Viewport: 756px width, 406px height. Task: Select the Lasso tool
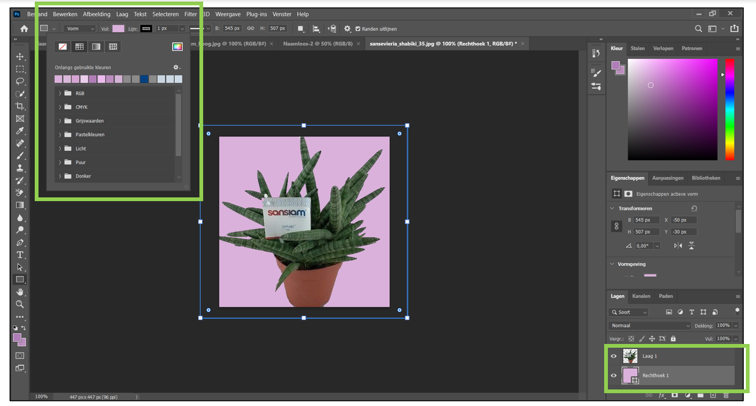(x=20, y=81)
